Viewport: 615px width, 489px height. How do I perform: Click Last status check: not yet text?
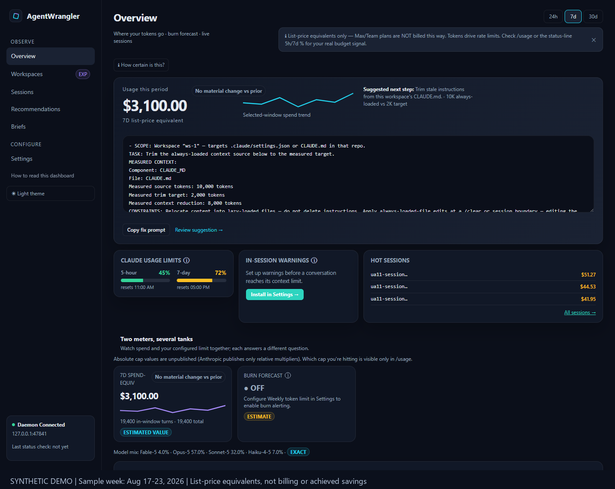[40, 447]
